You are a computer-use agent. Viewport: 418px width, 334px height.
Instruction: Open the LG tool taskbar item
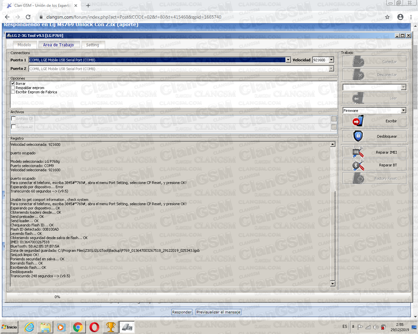pos(127,327)
